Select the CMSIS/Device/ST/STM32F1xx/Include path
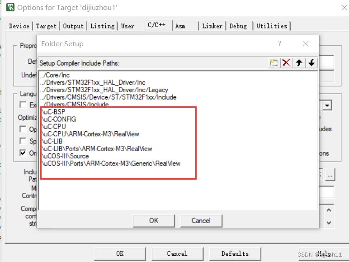Image resolution: width=349 pixels, height=262 pixels. coord(108,97)
